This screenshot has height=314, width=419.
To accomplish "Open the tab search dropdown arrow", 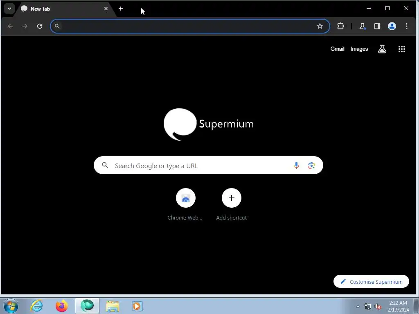I will tap(9, 9).
